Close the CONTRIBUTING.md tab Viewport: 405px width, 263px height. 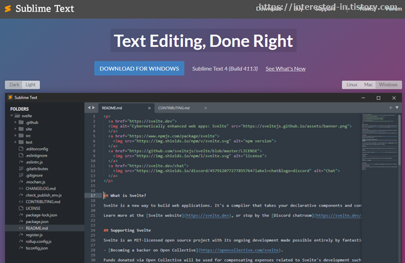205,108
